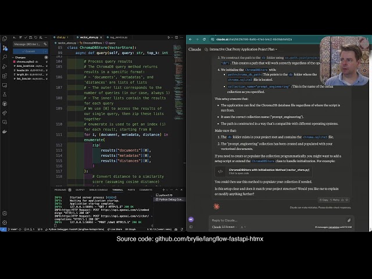Click the split editor icon

tap(176, 37)
